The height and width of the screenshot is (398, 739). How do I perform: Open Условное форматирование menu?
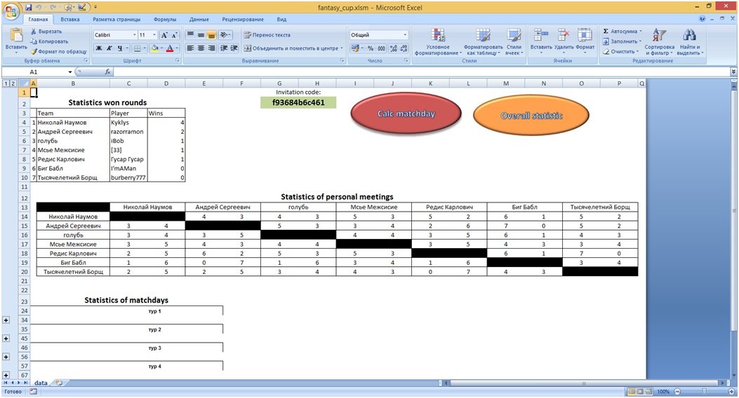438,41
